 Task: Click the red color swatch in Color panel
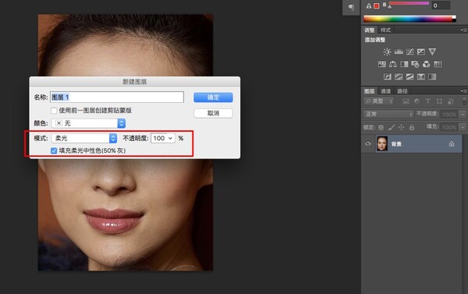[x=377, y=5]
